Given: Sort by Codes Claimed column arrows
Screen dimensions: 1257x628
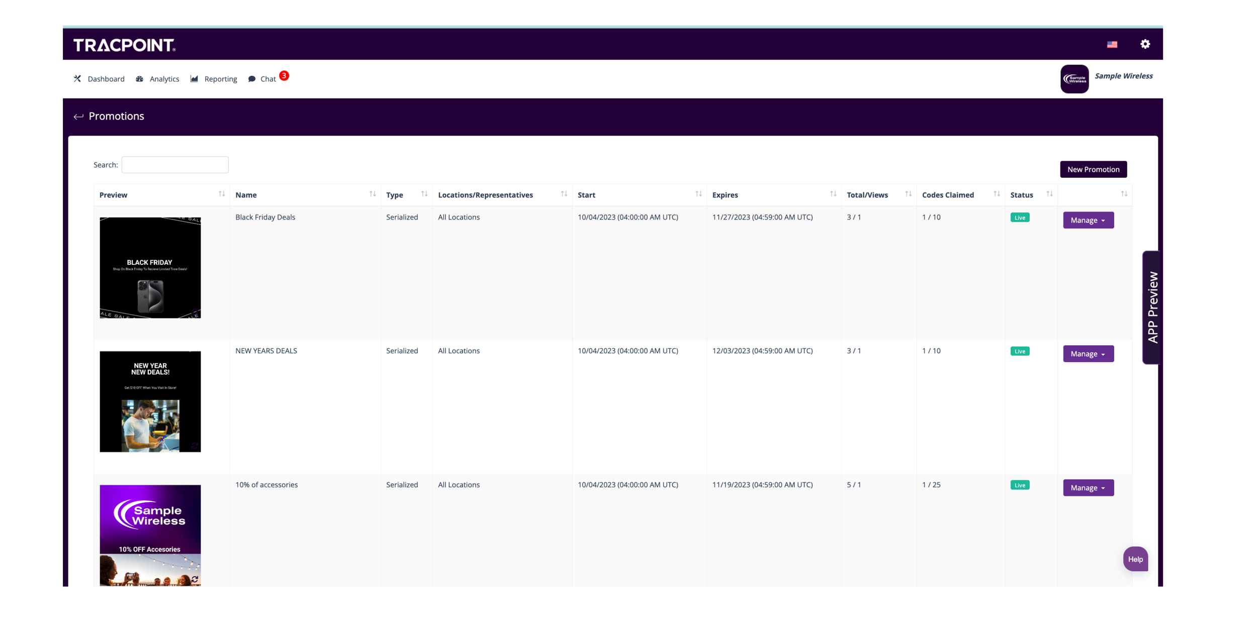Looking at the screenshot, I should (997, 194).
